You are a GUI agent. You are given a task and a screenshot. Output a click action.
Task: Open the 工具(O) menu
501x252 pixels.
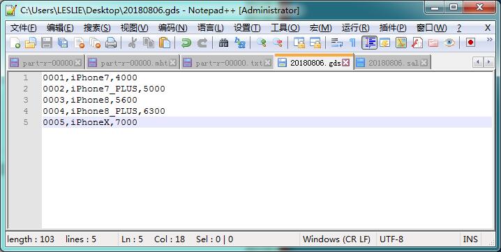285,28
